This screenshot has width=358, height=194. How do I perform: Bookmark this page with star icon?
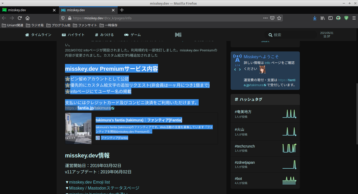279,18
